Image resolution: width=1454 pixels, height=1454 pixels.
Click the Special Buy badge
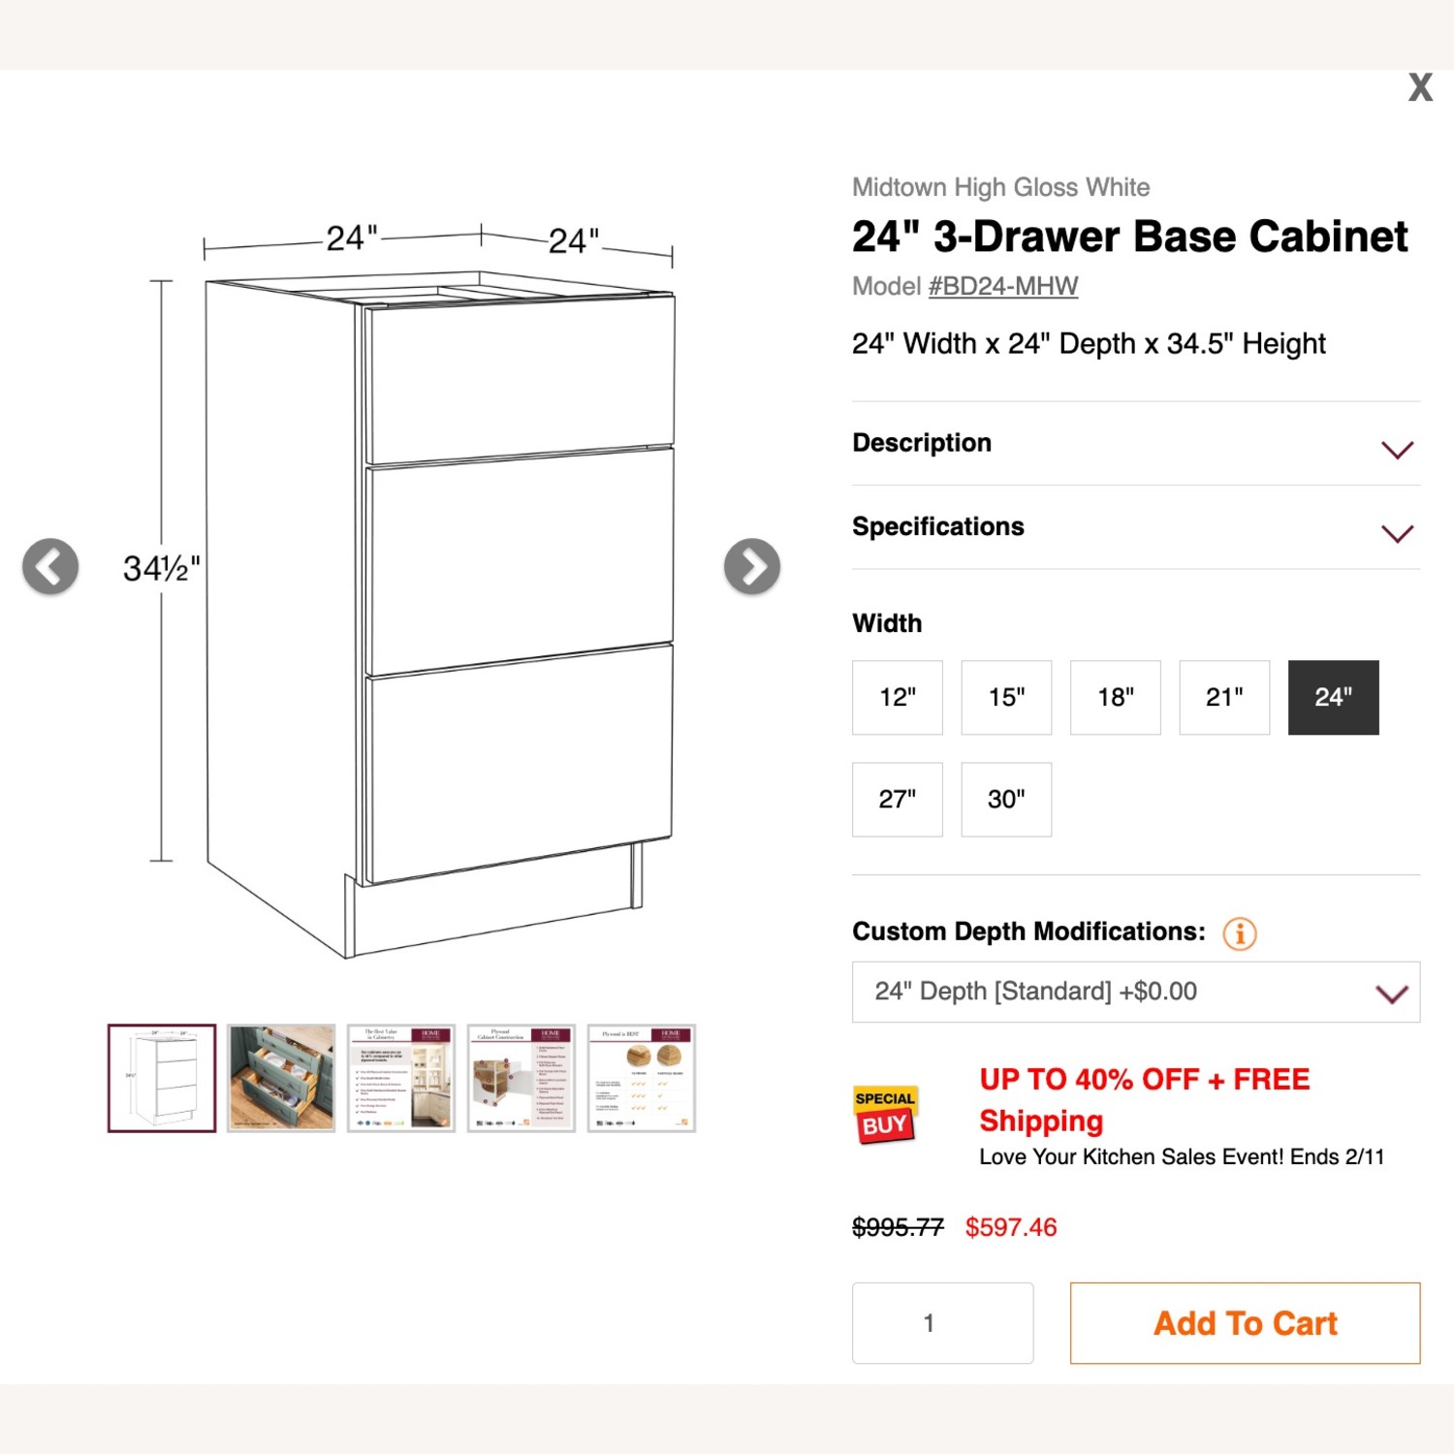[x=883, y=1113]
